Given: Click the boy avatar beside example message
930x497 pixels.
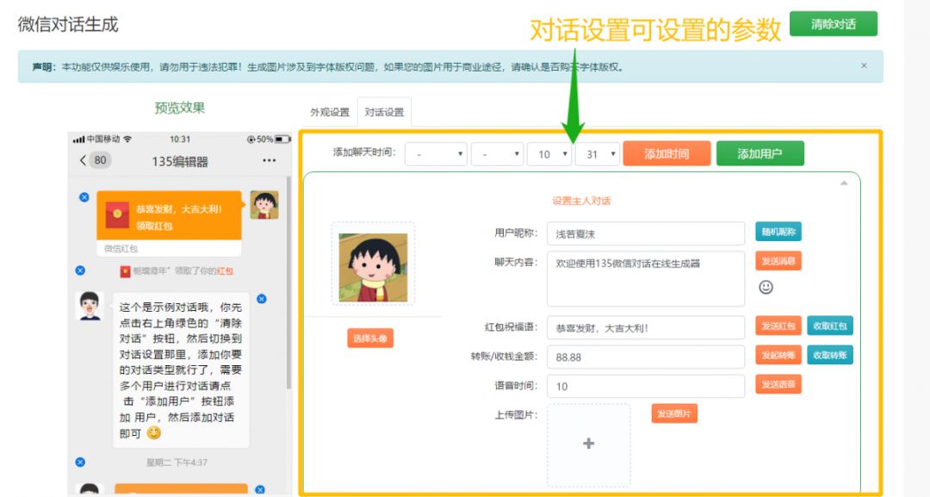Looking at the screenshot, I should pos(90,306).
